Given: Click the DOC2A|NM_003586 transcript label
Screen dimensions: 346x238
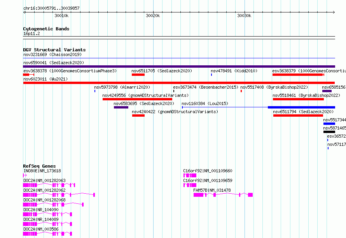Looking at the screenshot, I should click(x=41, y=229).
